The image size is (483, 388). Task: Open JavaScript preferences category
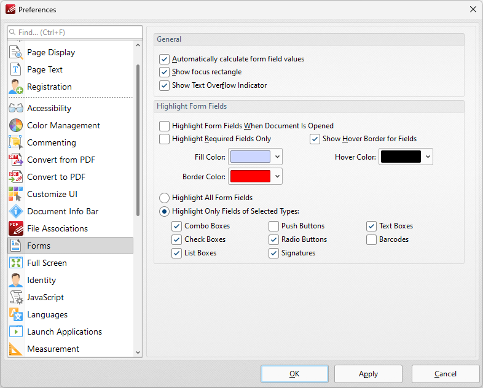(71, 298)
